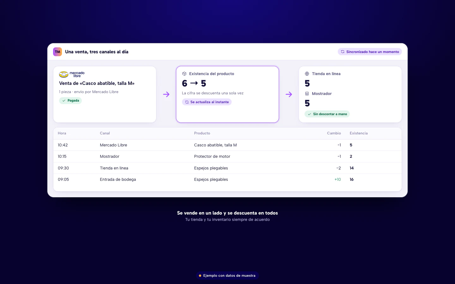
Task: Select the 10:15 time cell
Action: pos(62,157)
